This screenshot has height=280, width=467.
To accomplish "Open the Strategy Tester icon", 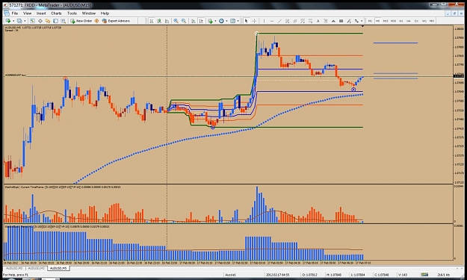I will click(64, 21).
